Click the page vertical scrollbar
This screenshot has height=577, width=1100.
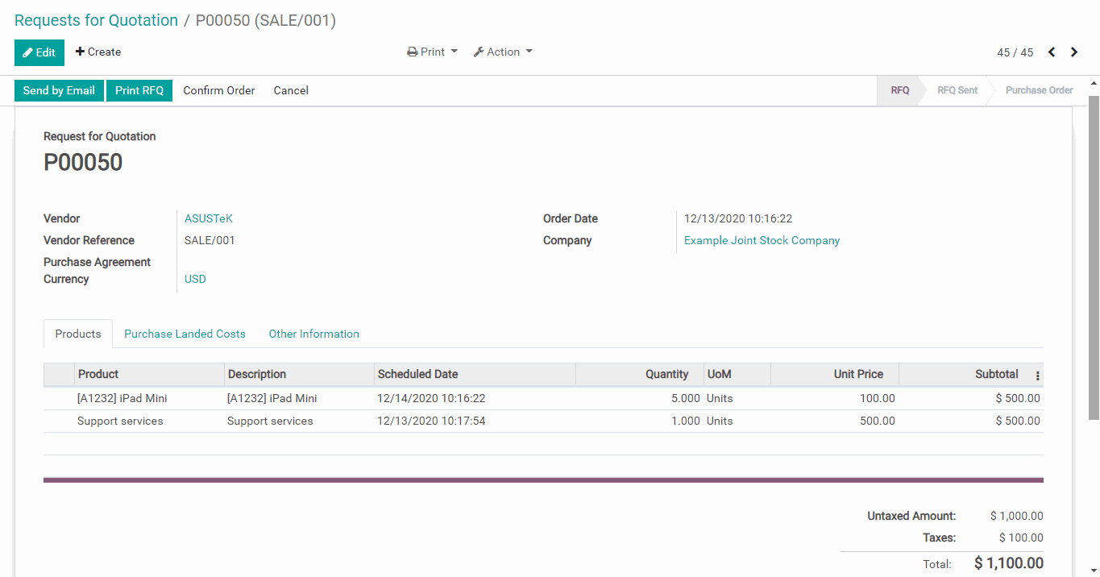pos(1094,258)
